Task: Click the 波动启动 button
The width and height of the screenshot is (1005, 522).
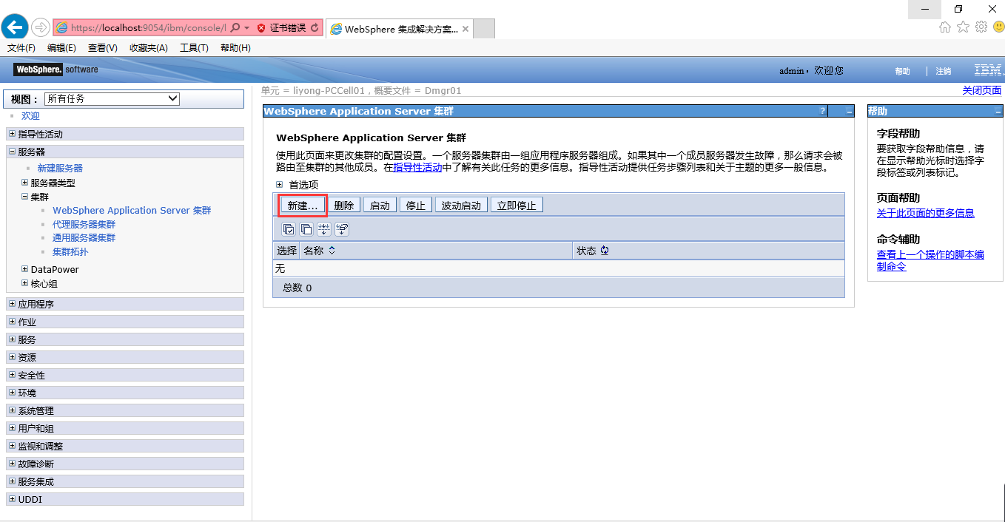Action: [462, 205]
